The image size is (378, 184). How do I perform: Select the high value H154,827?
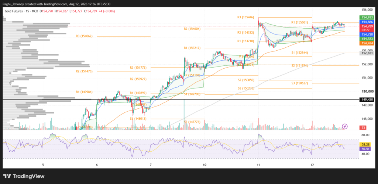tap(62, 11)
